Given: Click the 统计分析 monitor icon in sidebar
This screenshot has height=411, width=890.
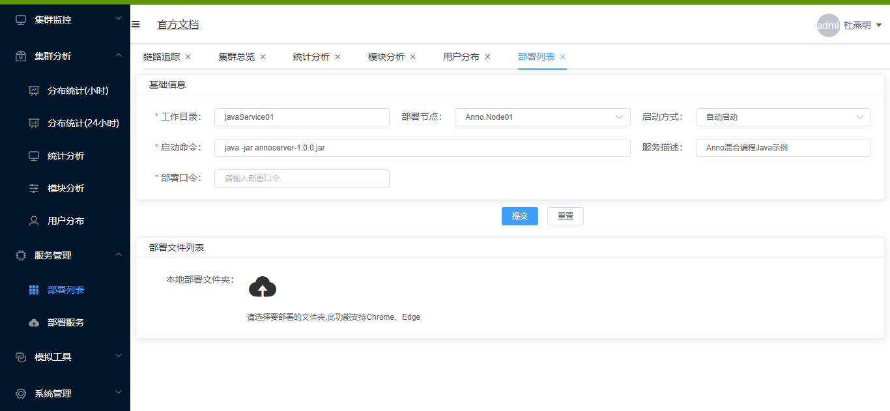Looking at the screenshot, I should pos(34,156).
